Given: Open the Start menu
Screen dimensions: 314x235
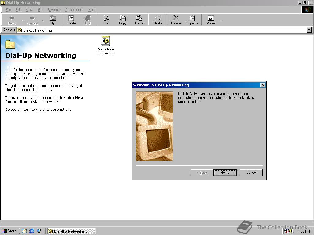Looking at the screenshot, I should point(9,231).
